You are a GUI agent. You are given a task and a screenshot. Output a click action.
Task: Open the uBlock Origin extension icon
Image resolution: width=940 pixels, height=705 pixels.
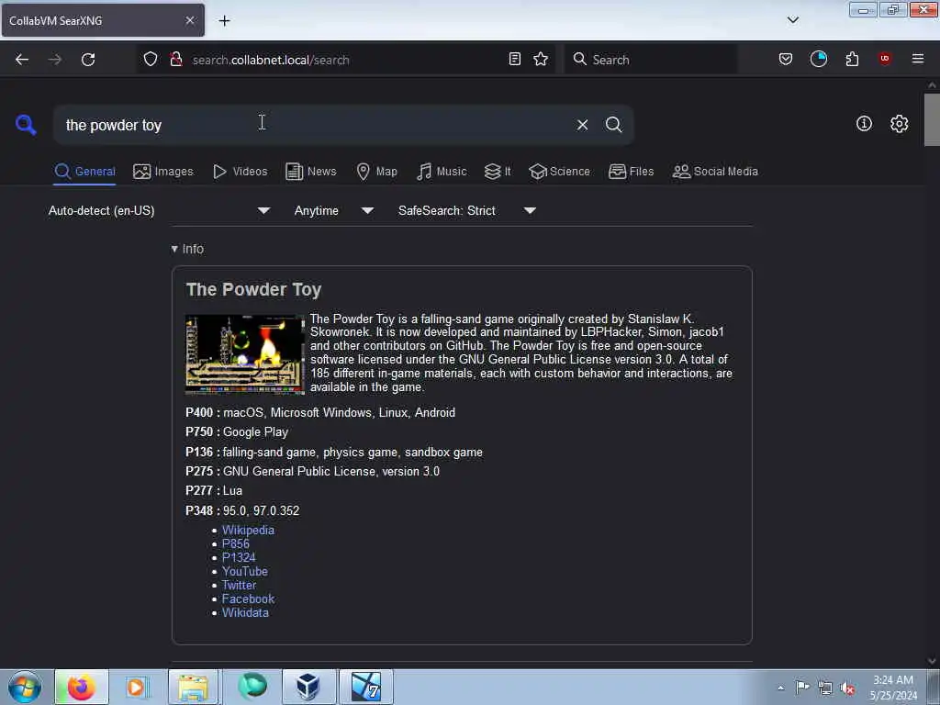[x=885, y=59]
